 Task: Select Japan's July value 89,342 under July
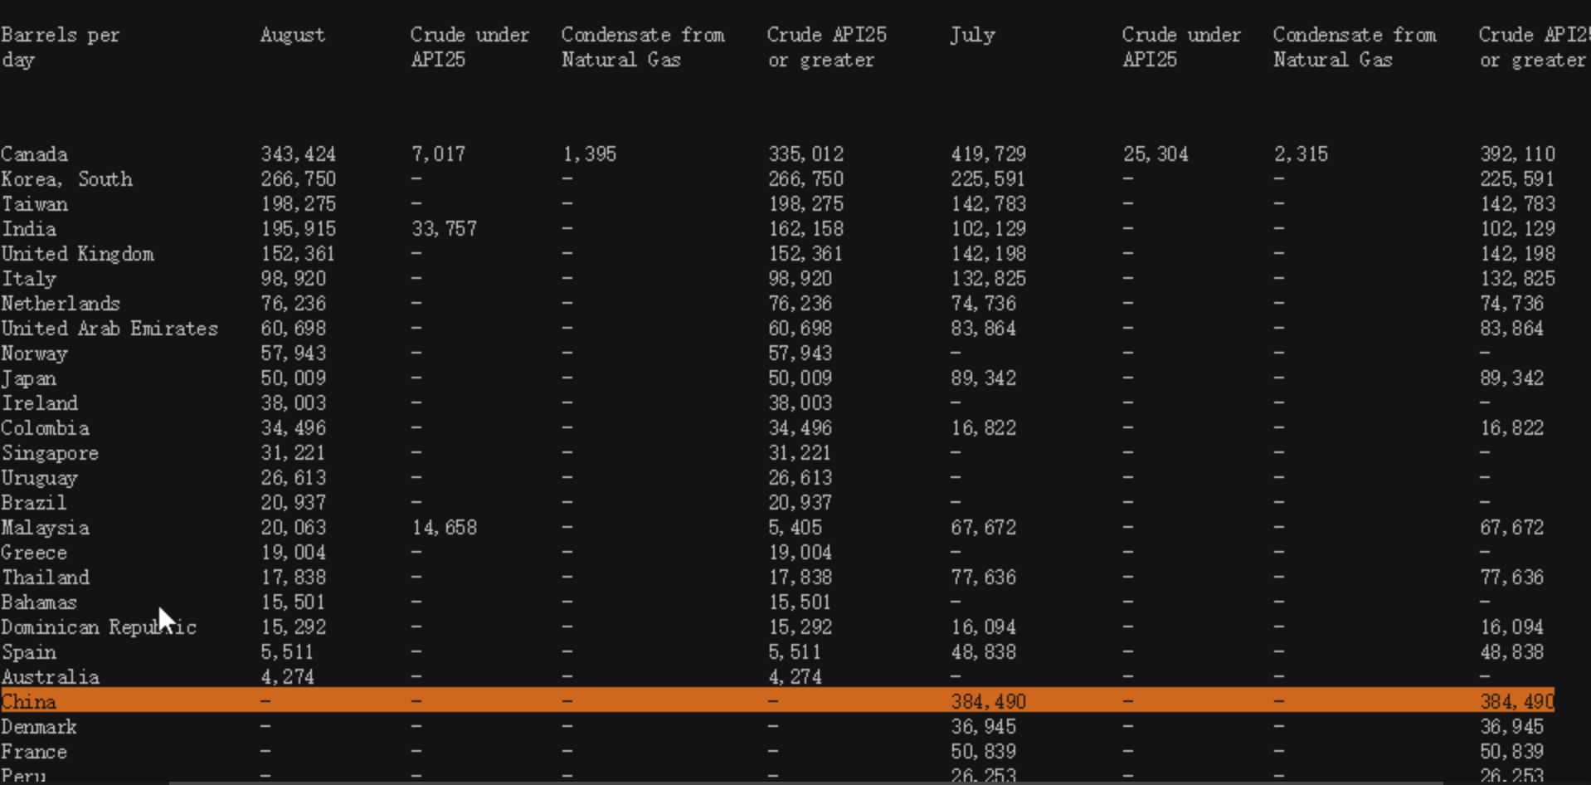pyautogui.click(x=983, y=378)
